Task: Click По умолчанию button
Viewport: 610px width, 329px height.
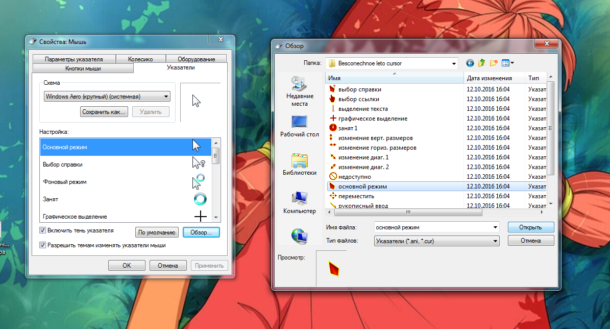Action: pos(157,232)
